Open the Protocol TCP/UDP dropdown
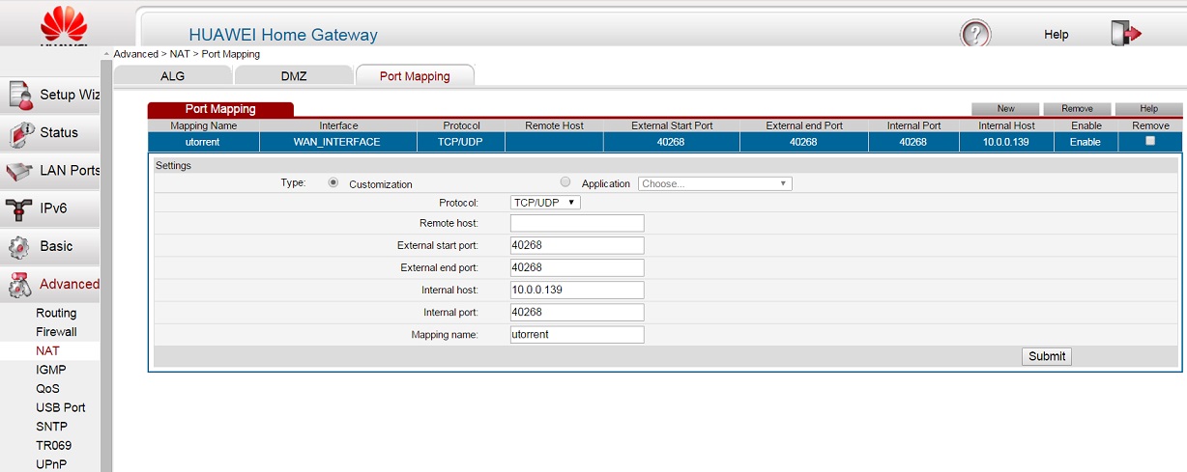This screenshot has width=1187, height=472. (x=545, y=203)
